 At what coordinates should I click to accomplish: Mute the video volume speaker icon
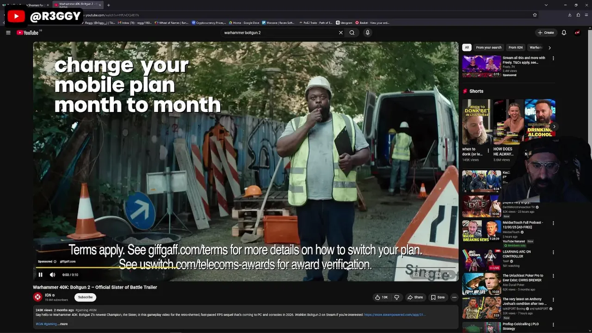click(52, 275)
